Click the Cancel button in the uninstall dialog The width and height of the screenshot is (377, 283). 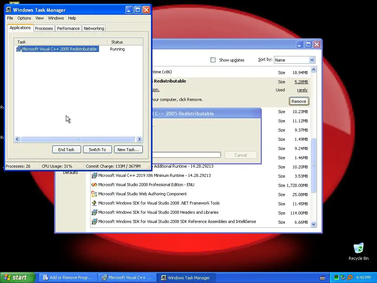coord(241,155)
